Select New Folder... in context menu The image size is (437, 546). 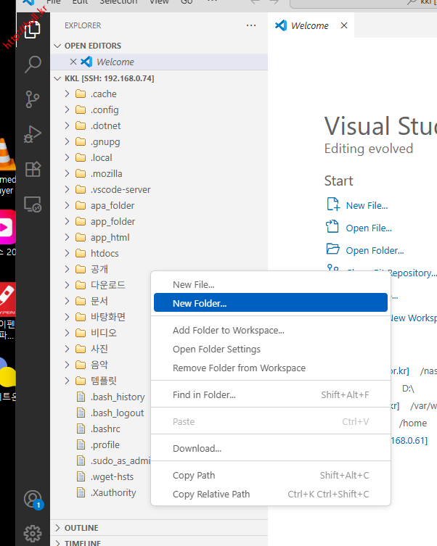click(x=200, y=303)
